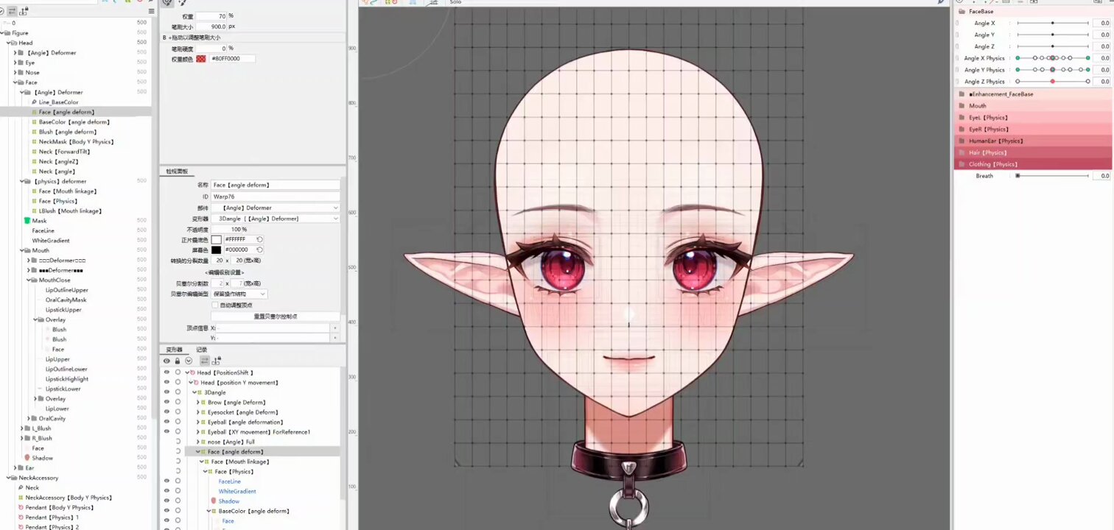1114x530 pixels.
Task: Click the swap arrows icon atop parts panel
Action: (12, 11)
